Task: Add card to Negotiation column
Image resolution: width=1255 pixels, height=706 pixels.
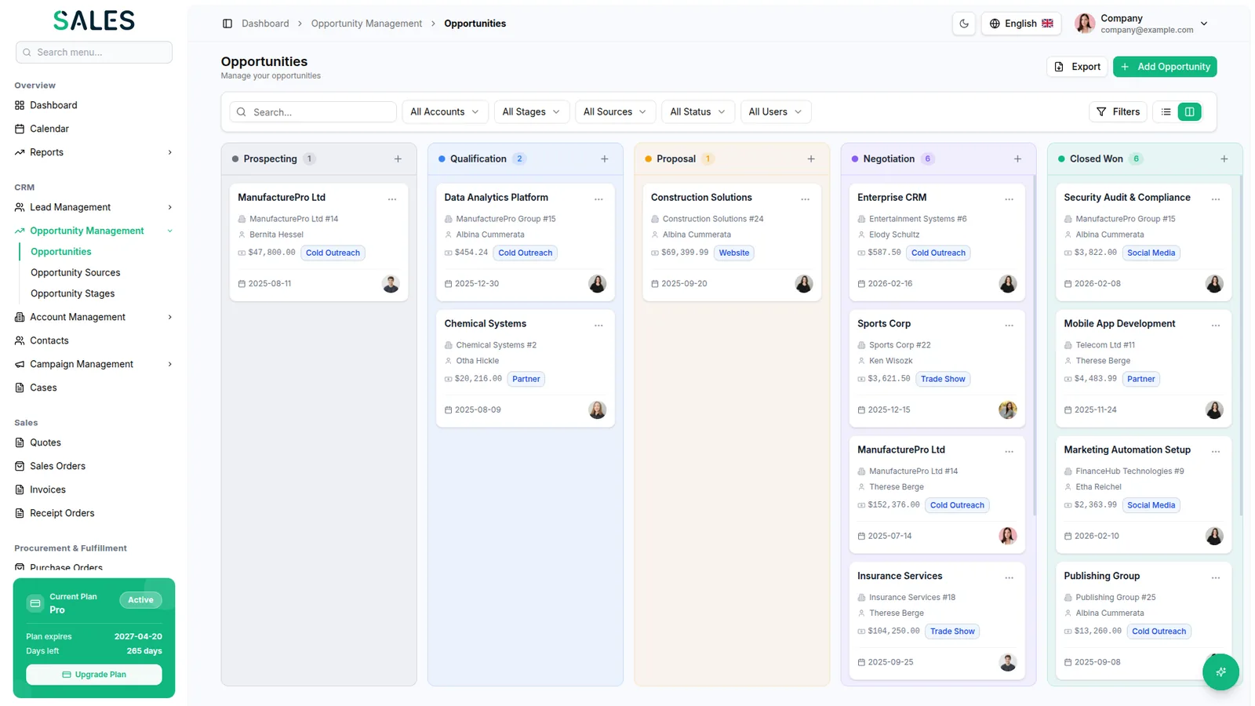Action: [1017, 159]
